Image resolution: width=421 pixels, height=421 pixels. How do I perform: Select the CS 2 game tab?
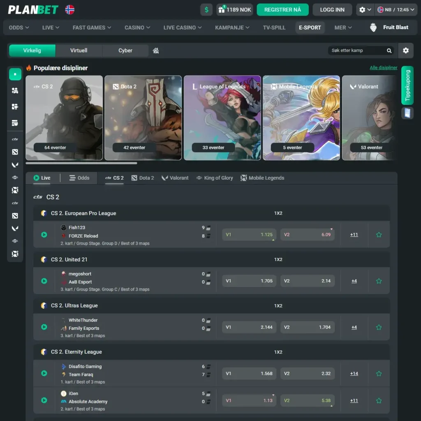(x=114, y=178)
